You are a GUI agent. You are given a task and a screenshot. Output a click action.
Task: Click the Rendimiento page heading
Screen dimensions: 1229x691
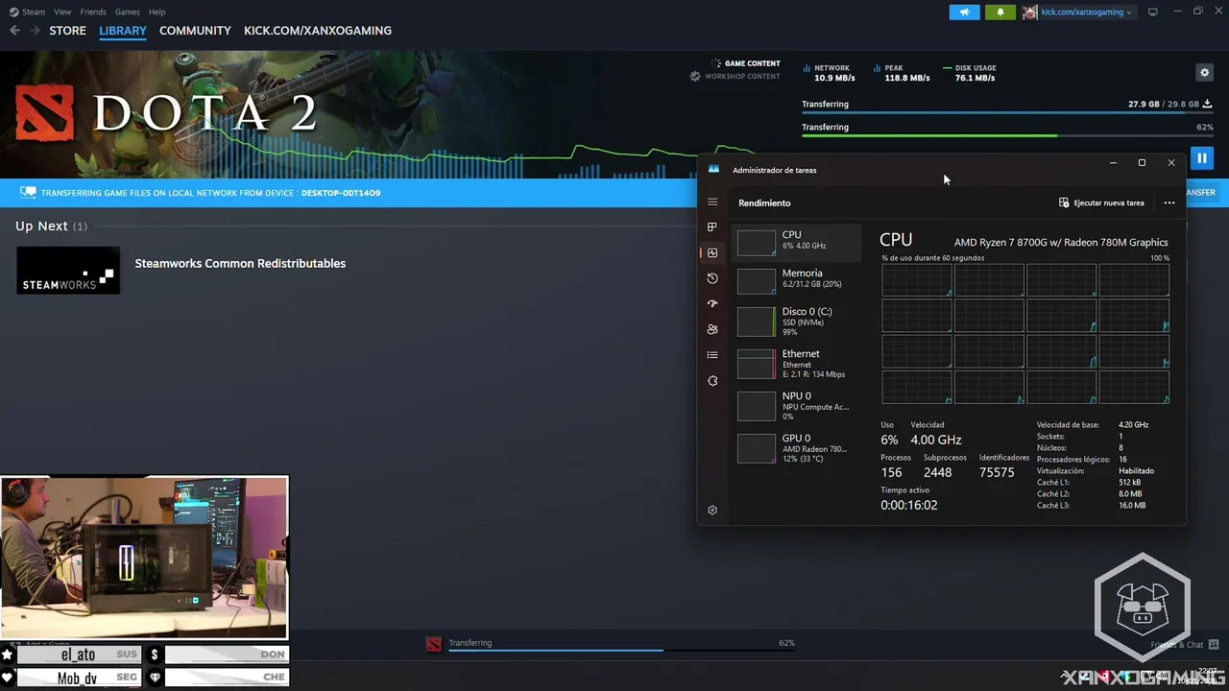click(x=764, y=203)
